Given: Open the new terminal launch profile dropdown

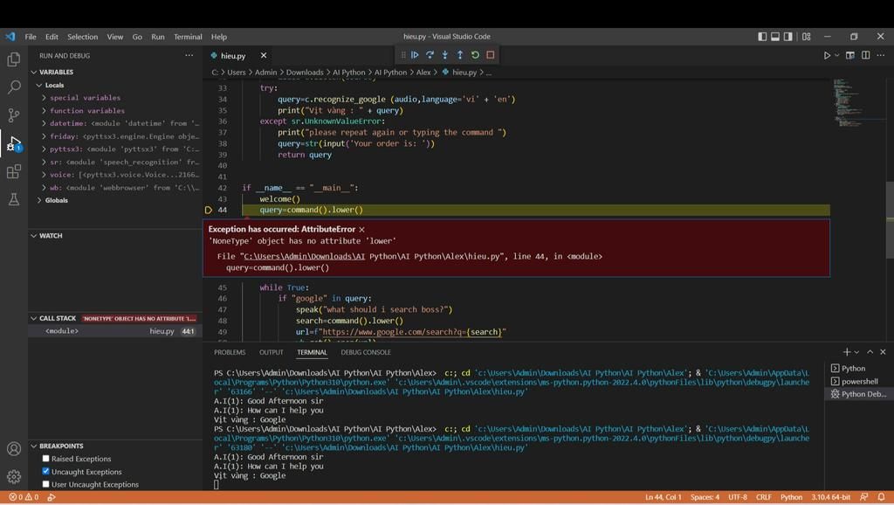Looking at the screenshot, I should [856, 352].
